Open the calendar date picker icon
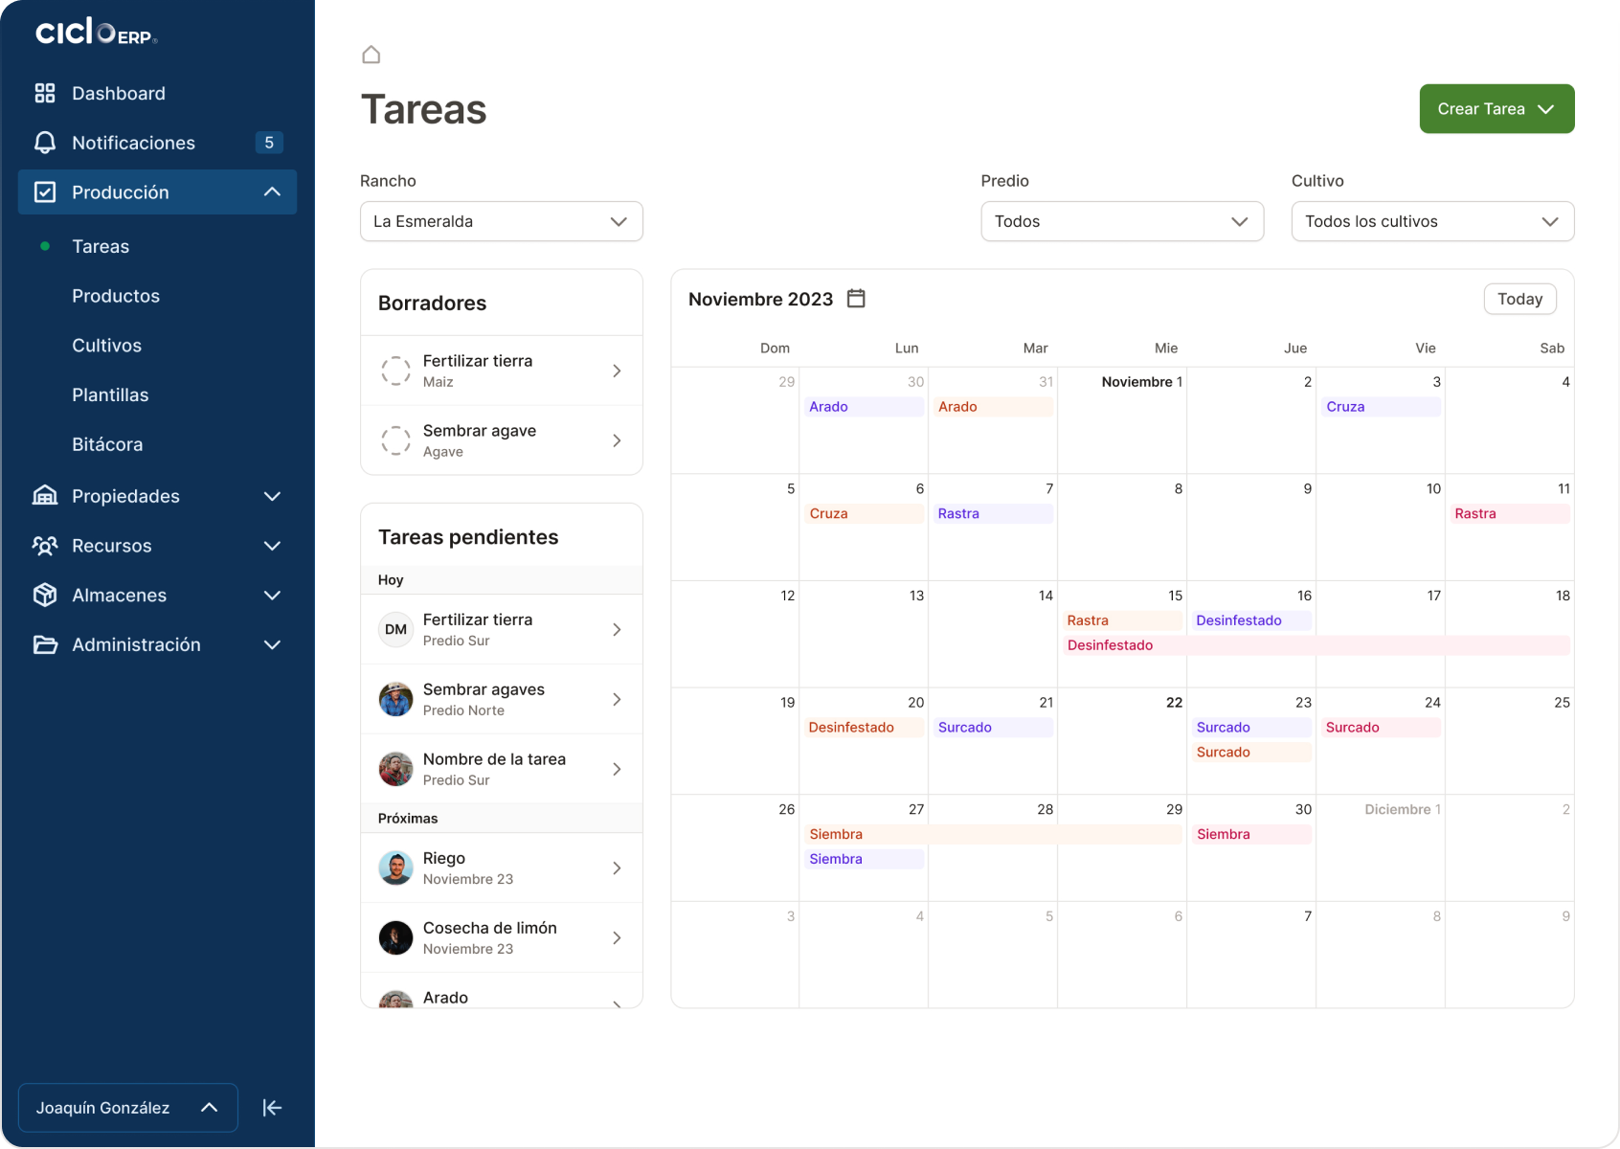 [855, 299]
